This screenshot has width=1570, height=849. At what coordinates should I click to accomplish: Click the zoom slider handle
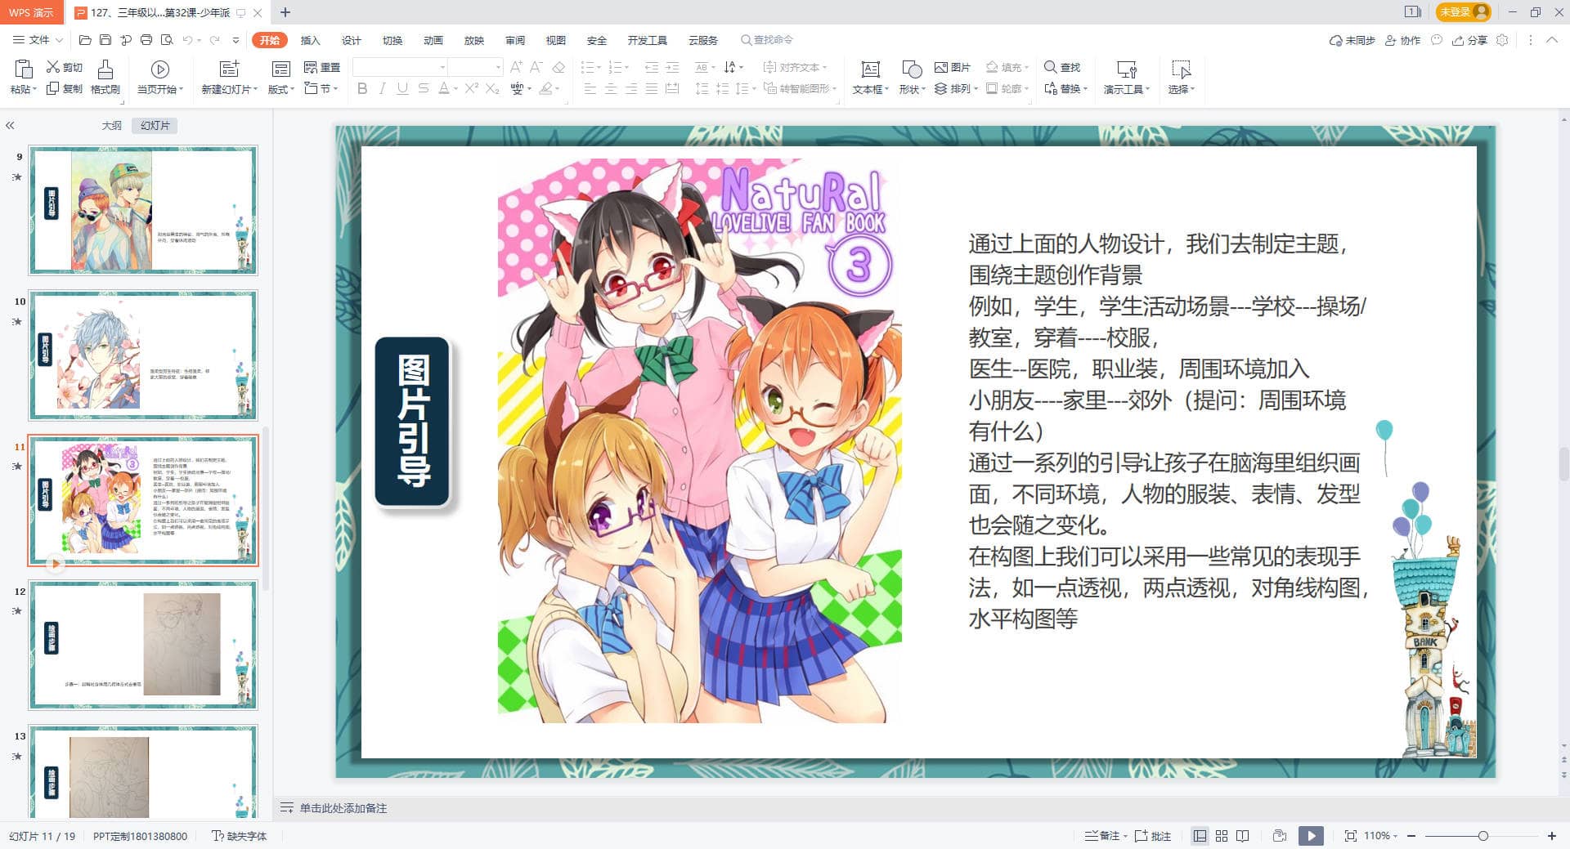click(1483, 836)
